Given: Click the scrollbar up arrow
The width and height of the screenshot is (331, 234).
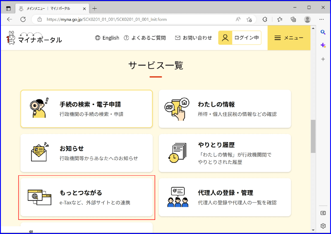Looking at the screenshot, I should (x=313, y=28).
